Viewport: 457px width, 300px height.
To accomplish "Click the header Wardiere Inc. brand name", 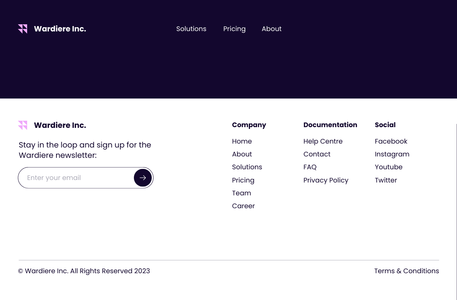I will [60, 29].
